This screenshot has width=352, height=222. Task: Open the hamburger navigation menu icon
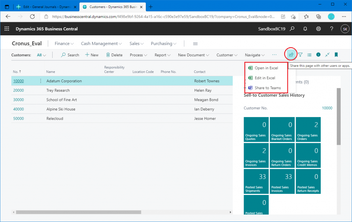(195, 44)
